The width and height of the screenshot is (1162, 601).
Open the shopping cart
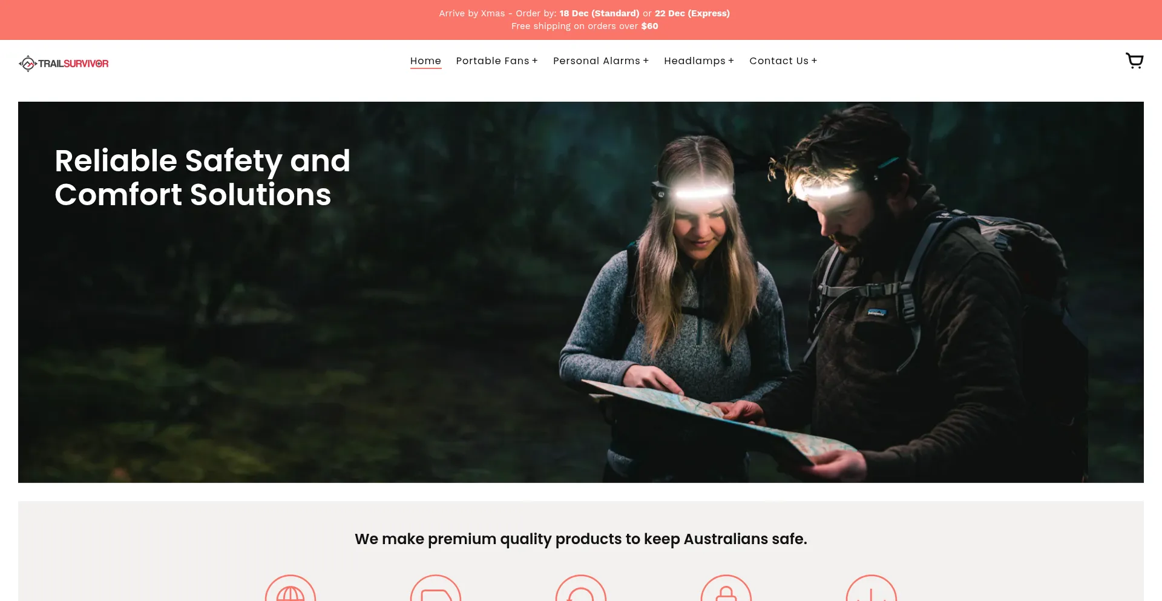pos(1134,61)
